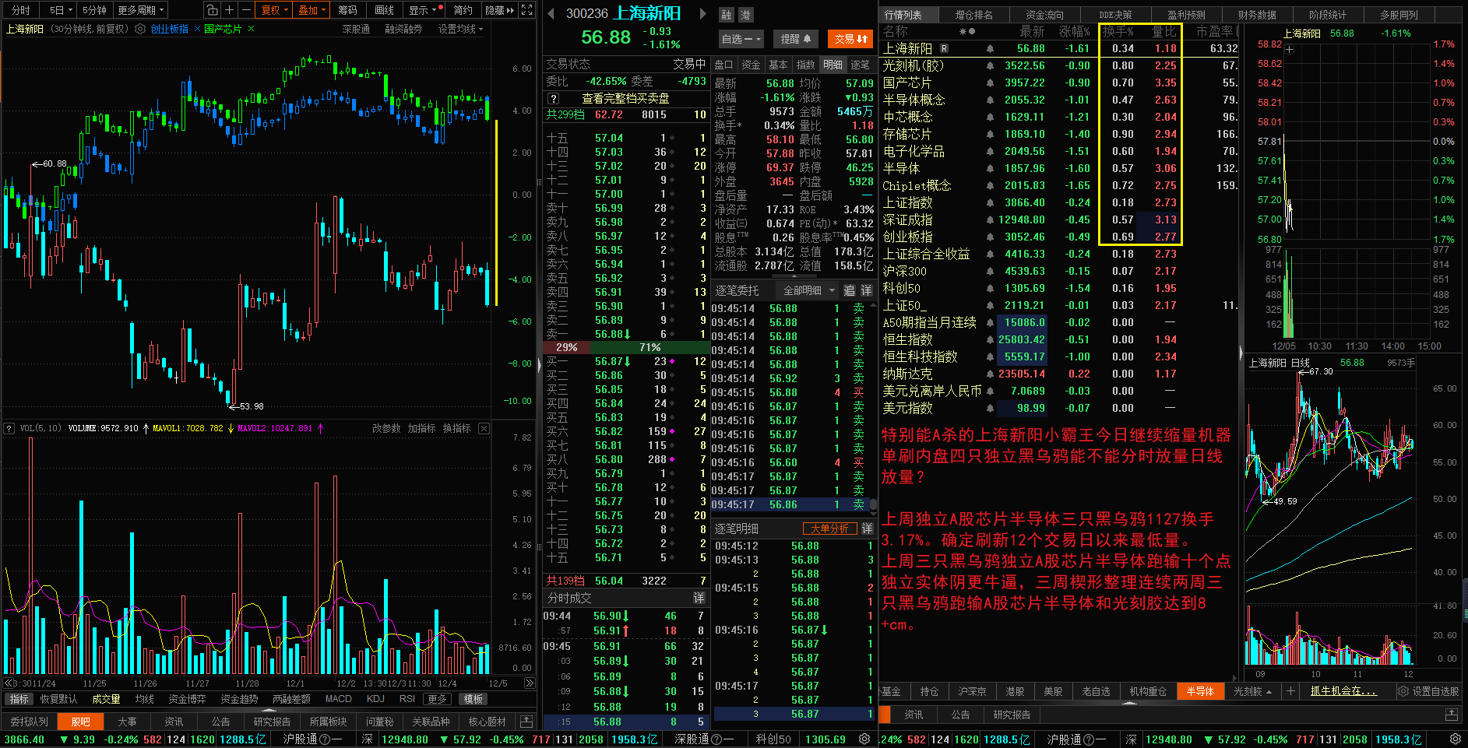This screenshot has height=748, width=1468.
Task: Switch chart to 分时 intraday view
Action: (21, 10)
